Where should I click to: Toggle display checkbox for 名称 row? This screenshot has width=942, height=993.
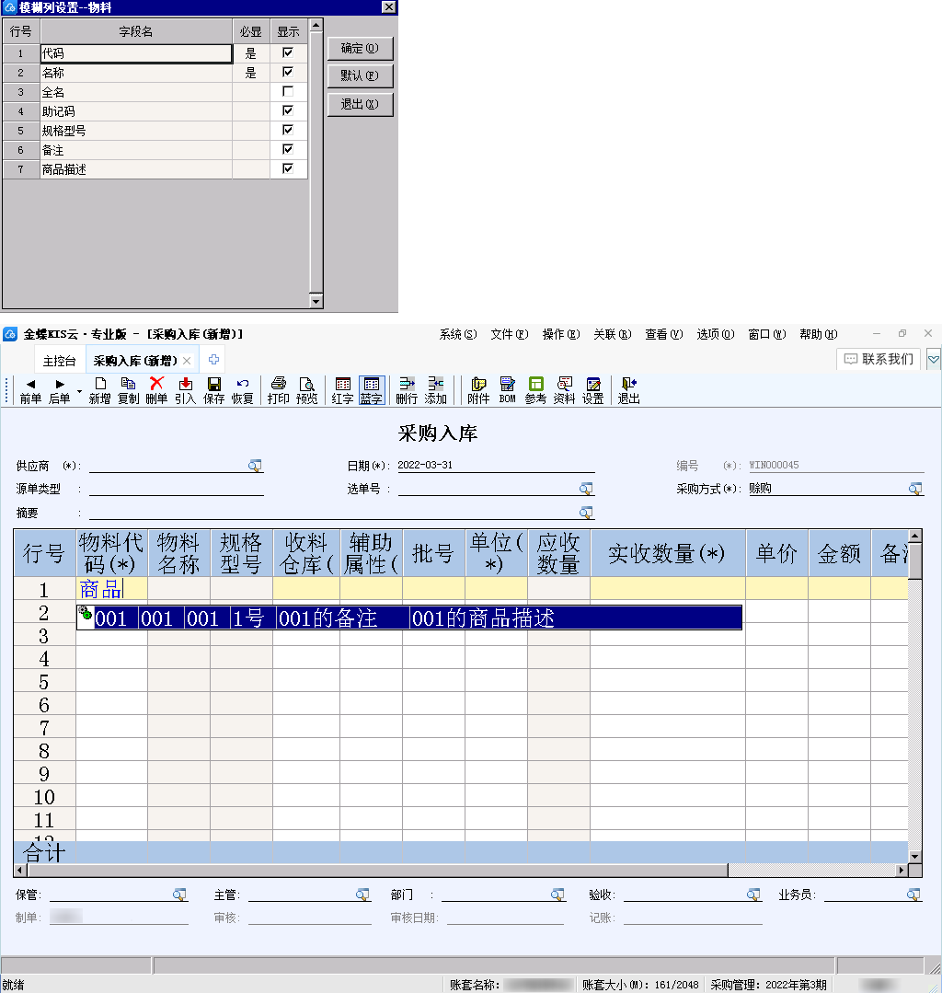[287, 72]
